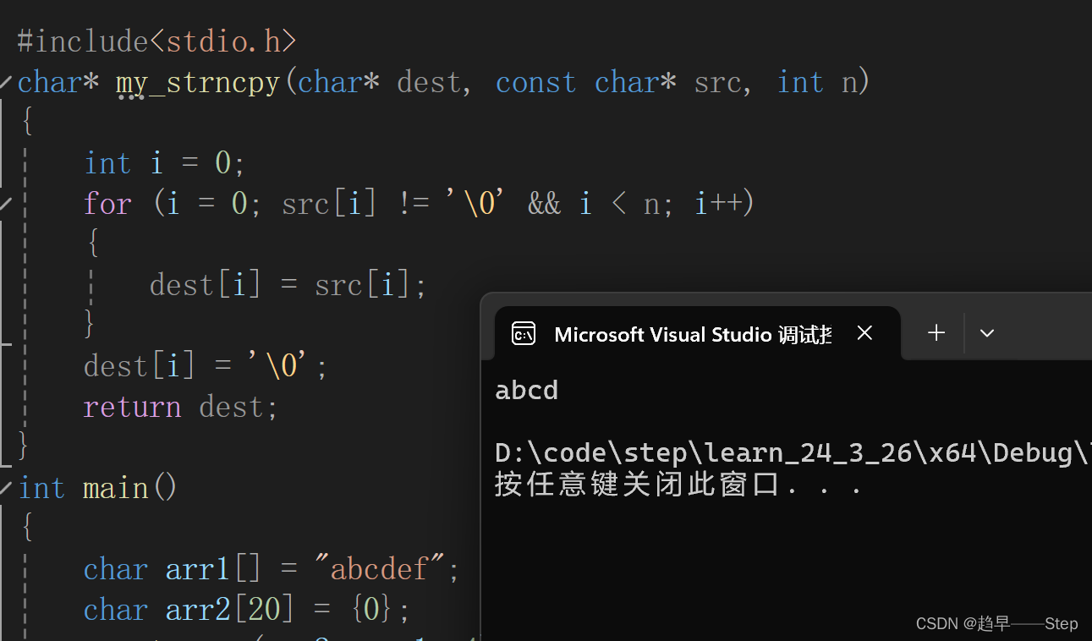The width and height of the screenshot is (1092, 641).
Task: Open a new terminal tab with plus button
Action: pos(936,333)
